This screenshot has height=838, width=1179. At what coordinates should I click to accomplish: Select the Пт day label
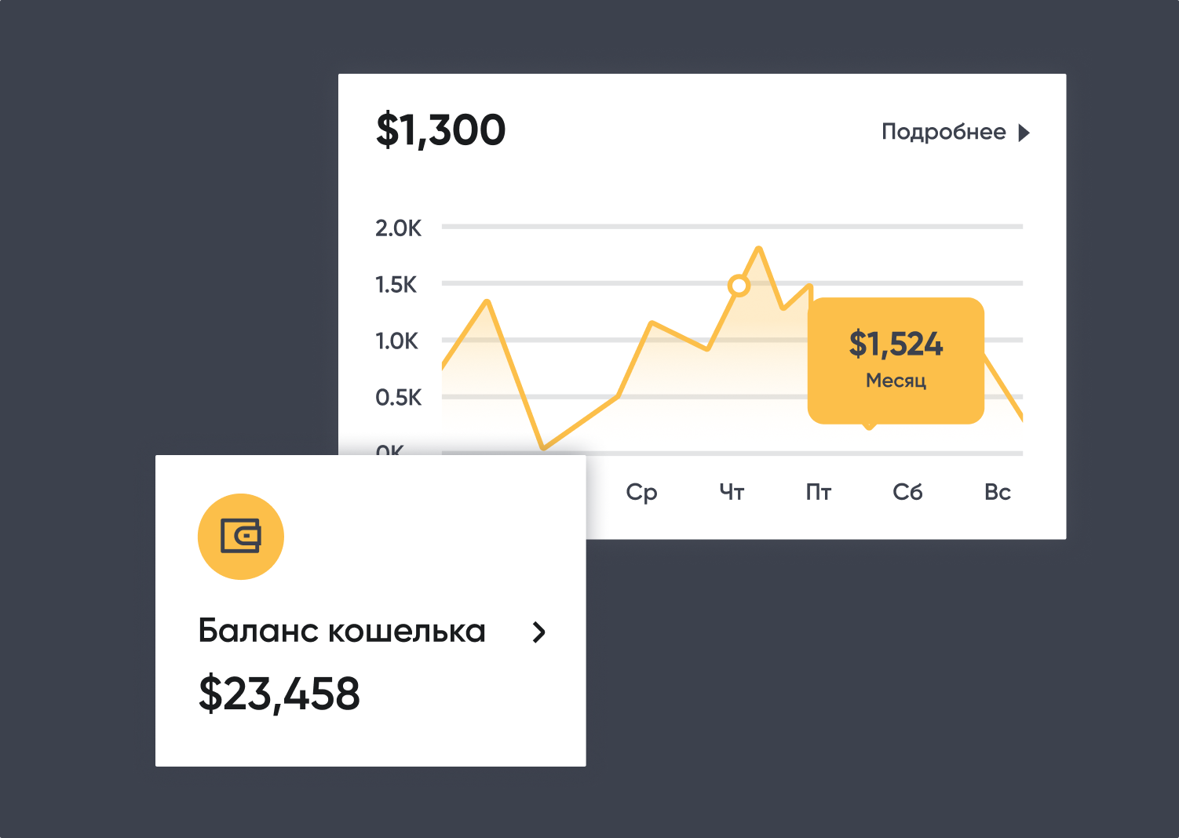click(x=818, y=492)
